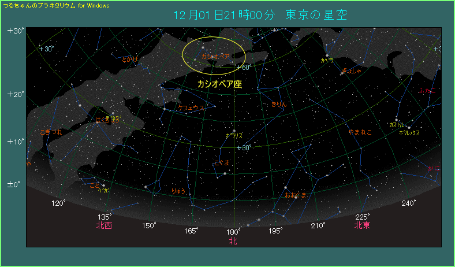Select the とかげ constellation label

(130, 59)
